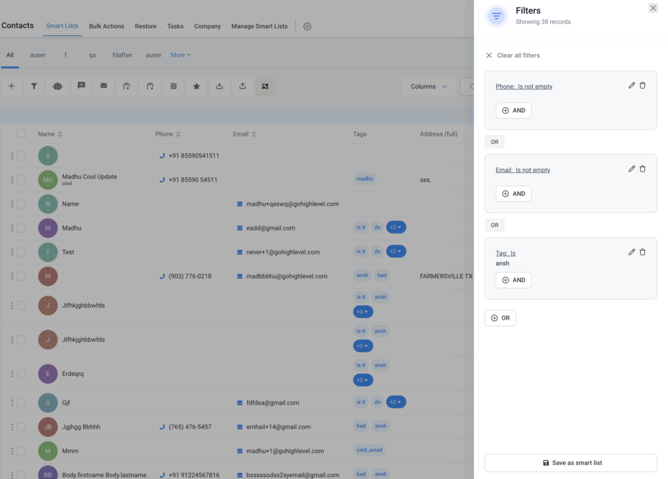
Task: Tick the select-all checkbox in table header
Action: tap(21, 134)
